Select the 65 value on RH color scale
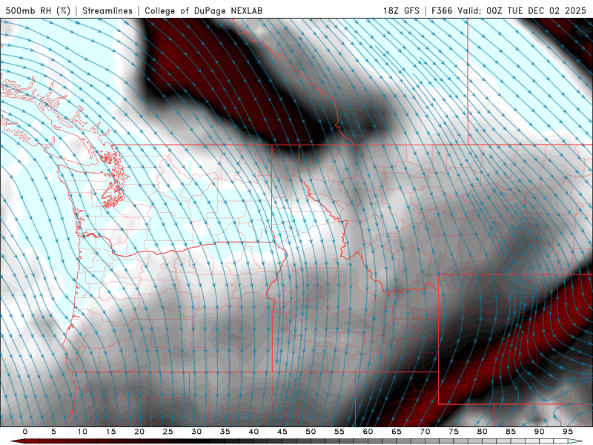This screenshot has height=445, width=593. click(x=397, y=432)
